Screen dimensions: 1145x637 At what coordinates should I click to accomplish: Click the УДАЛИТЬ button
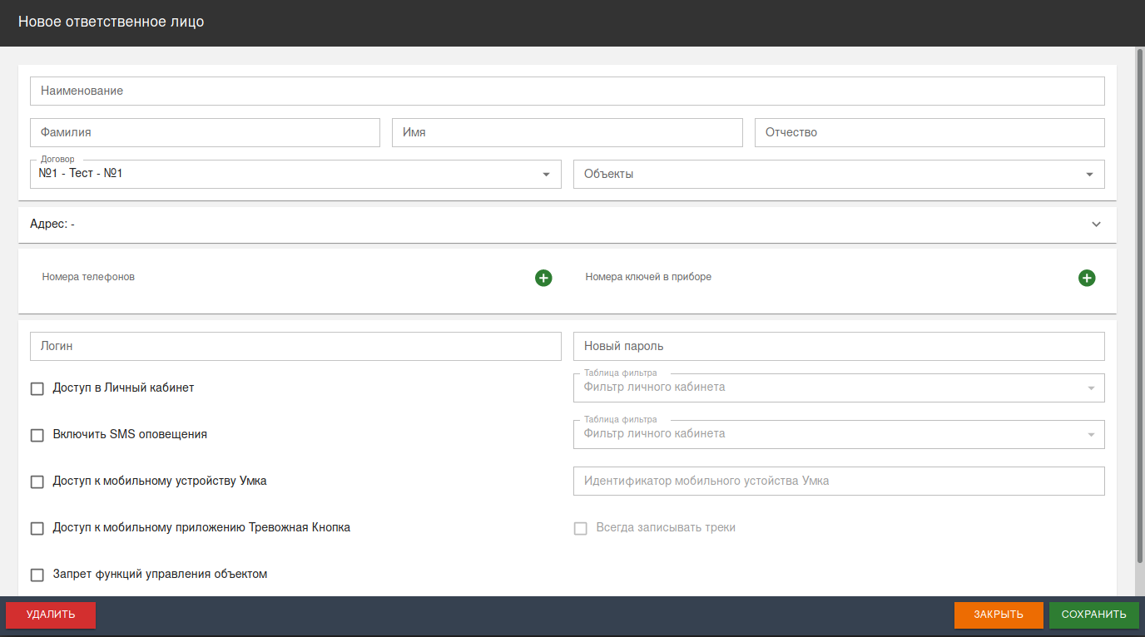pos(51,615)
